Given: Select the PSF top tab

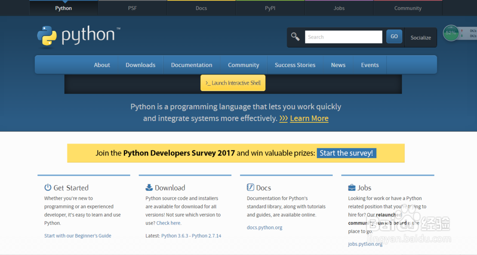Looking at the screenshot, I should click(132, 8).
